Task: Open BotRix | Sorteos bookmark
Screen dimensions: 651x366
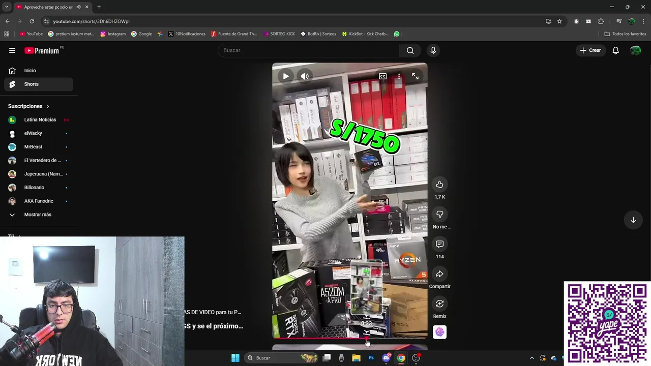Action: tap(318, 34)
